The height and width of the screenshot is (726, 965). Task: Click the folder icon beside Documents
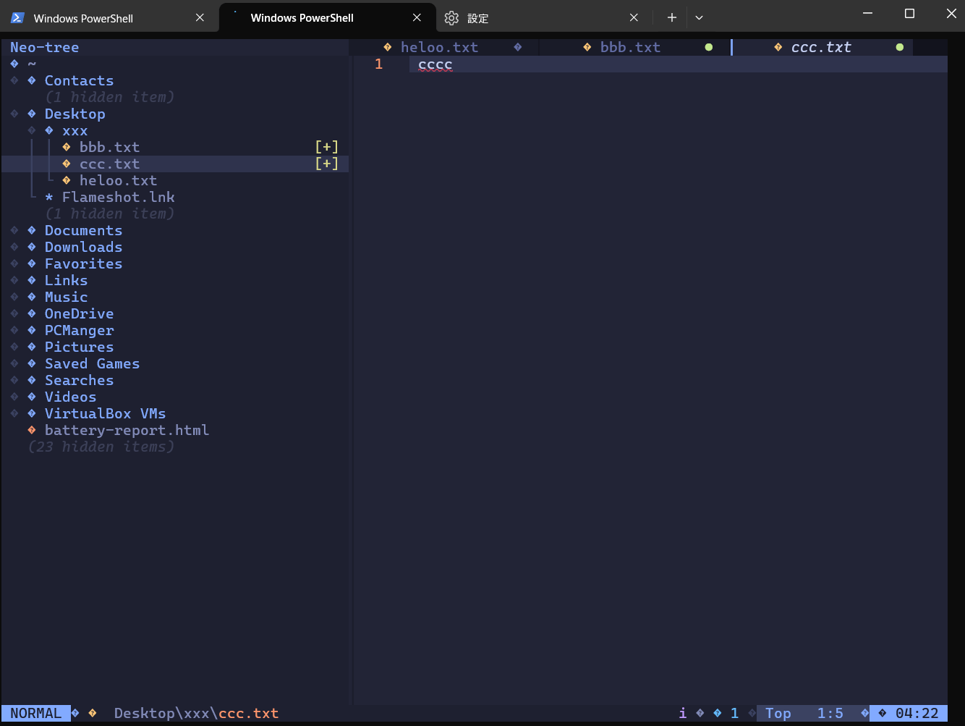tap(32, 230)
